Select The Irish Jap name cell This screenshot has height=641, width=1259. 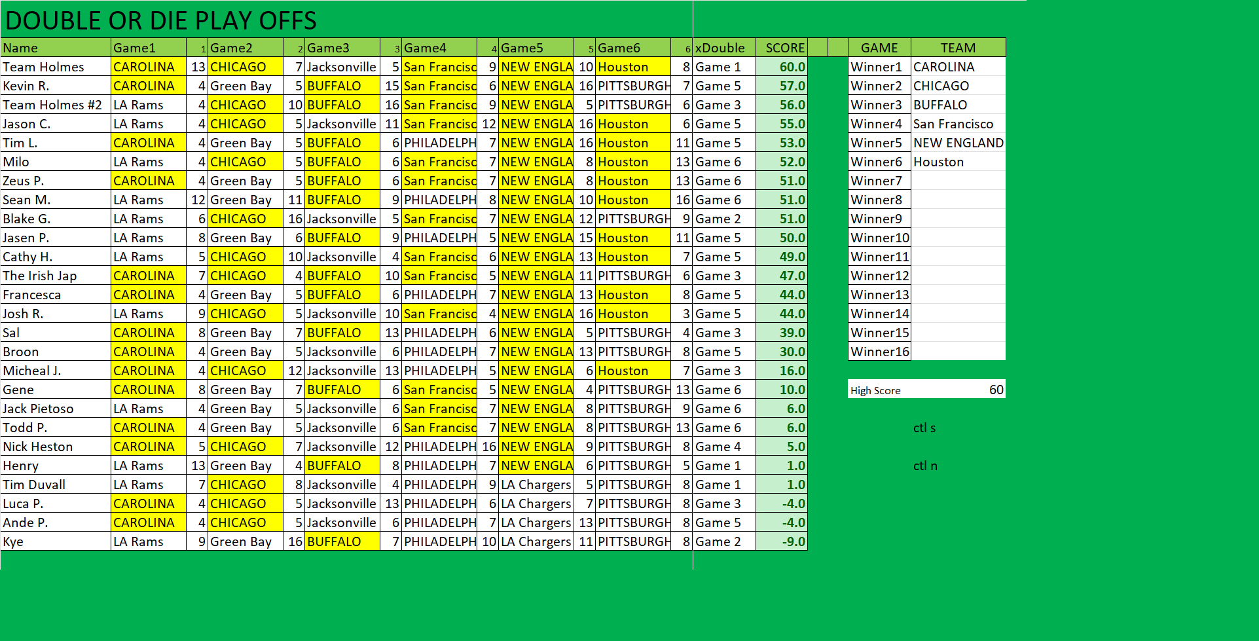pos(56,276)
